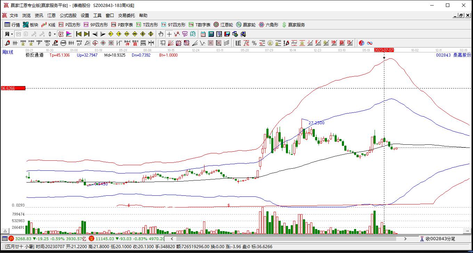Open the P四方形 tool

[x=70, y=25]
